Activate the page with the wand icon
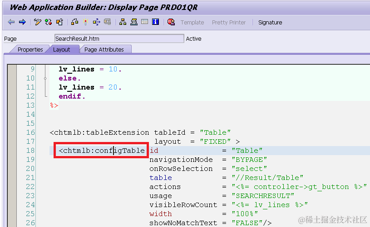370x227 pixels. pos(85,22)
